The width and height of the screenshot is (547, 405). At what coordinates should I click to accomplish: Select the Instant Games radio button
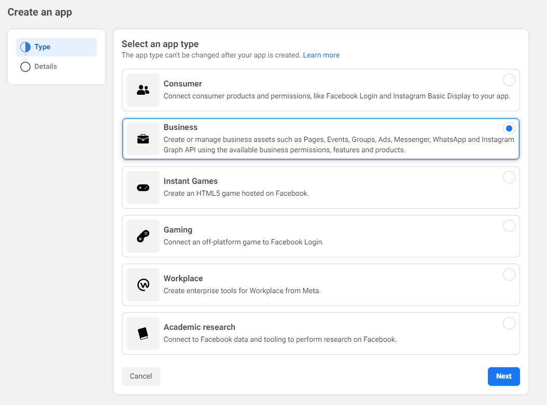coord(509,178)
